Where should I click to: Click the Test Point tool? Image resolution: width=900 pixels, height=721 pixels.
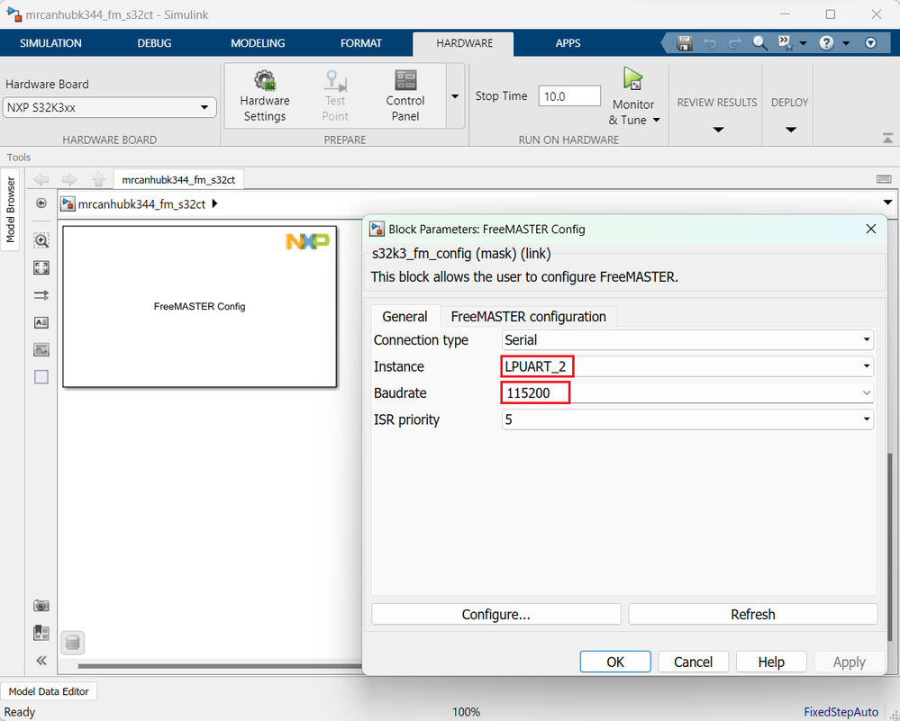335,95
